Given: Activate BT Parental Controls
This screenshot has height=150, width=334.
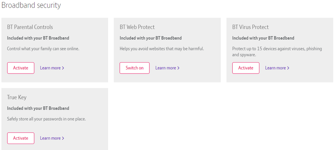Looking at the screenshot, I should point(20,68).
